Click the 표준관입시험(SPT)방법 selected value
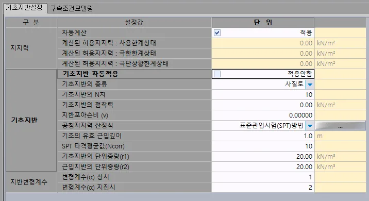Image resolution: width=369 pixels, height=201 pixels. (x=271, y=125)
